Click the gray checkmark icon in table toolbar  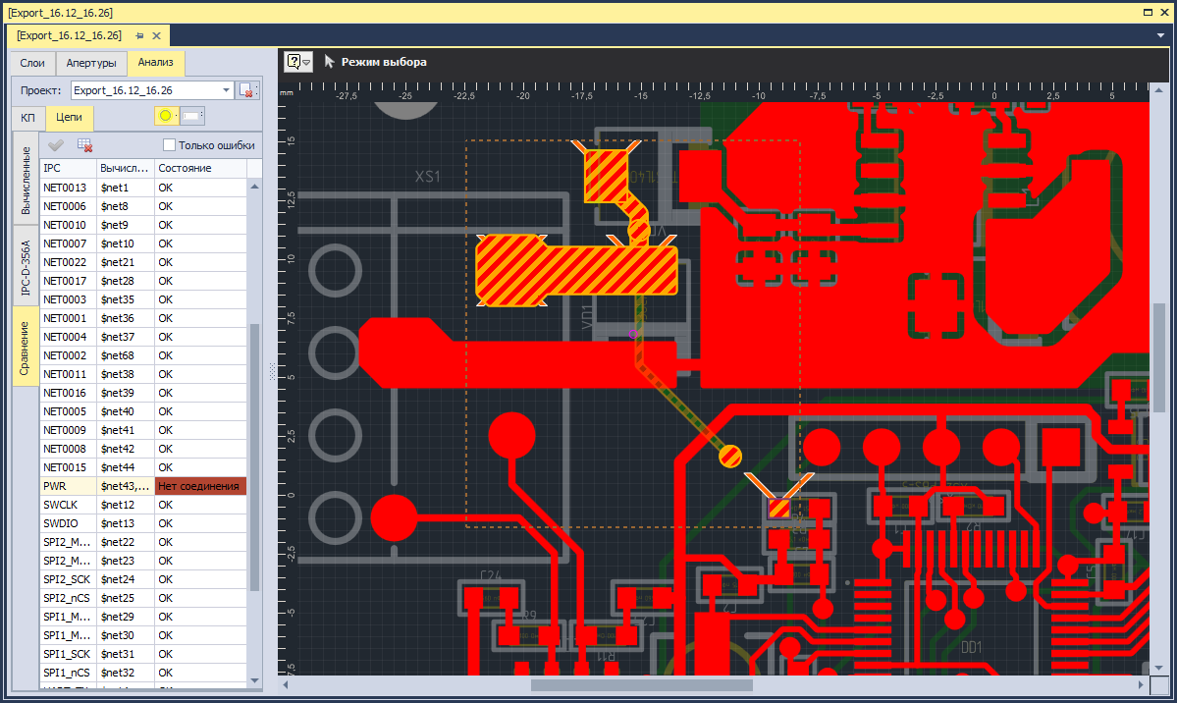click(x=56, y=145)
